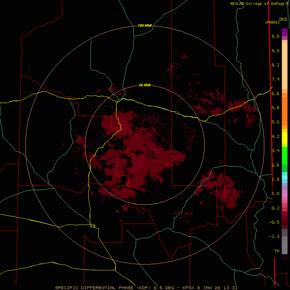Select the 100 NMI range ring label
The width and height of the screenshot is (290, 290).
point(145,25)
